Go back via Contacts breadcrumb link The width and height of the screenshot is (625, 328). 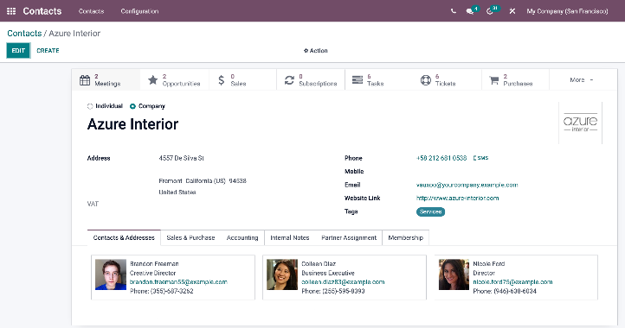(24, 34)
